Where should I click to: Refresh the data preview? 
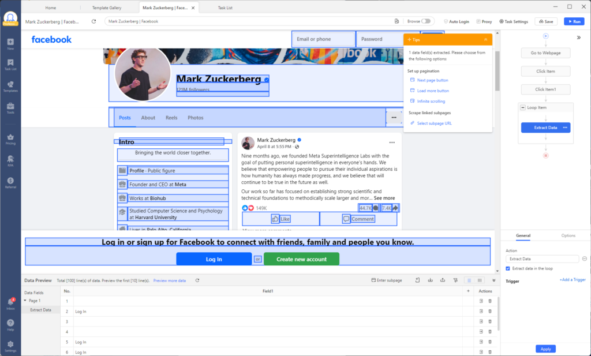197,280
